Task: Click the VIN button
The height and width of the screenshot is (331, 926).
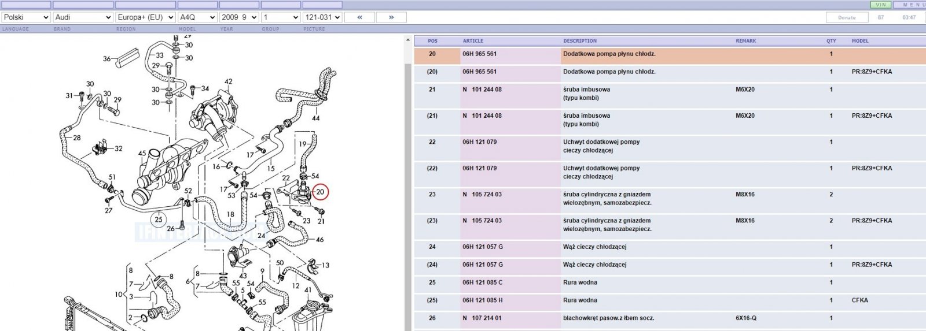Action: click(x=881, y=5)
